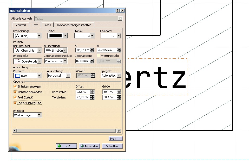
Task: Open the Linienart line type dropdown
Action: point(119,36)
